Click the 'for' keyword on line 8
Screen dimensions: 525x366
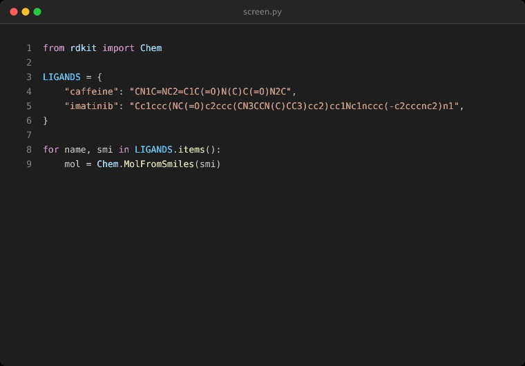(x=51, y=150)
